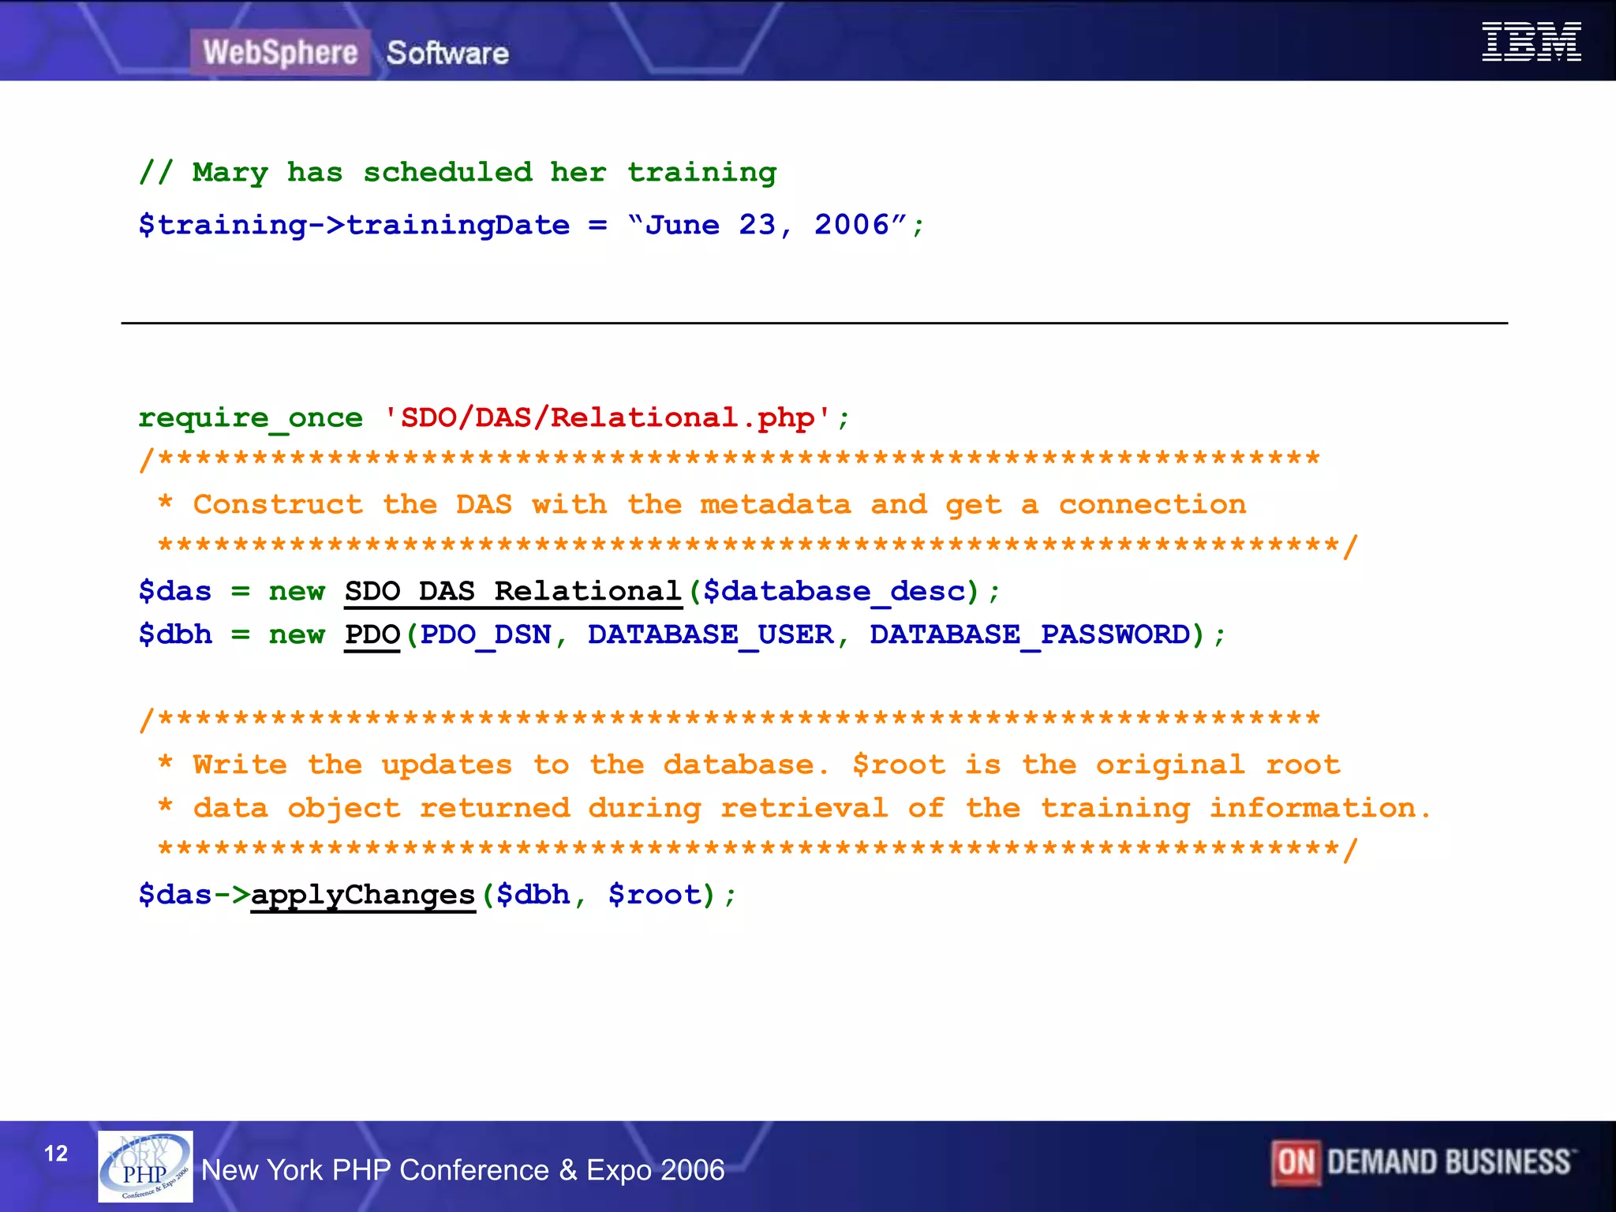Click the comment line Write the updates to the database
This screenshot has height=1212, width=1616.
coord(749,765)
